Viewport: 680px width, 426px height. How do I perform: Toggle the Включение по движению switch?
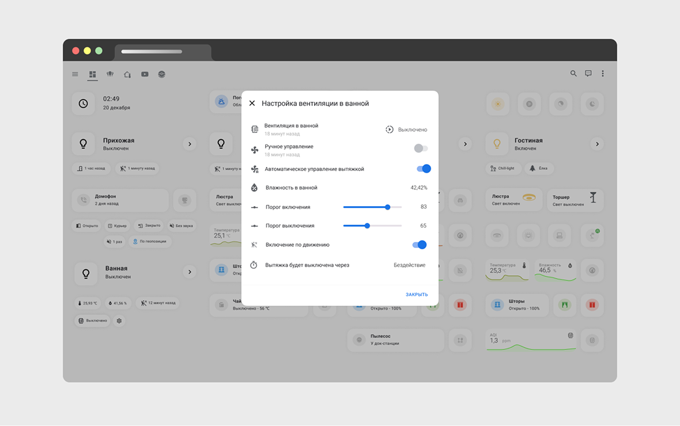[420, 245]
